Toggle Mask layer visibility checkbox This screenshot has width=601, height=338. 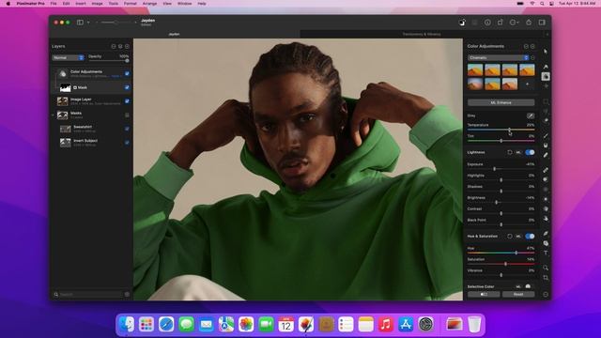(x=127, y=87)
